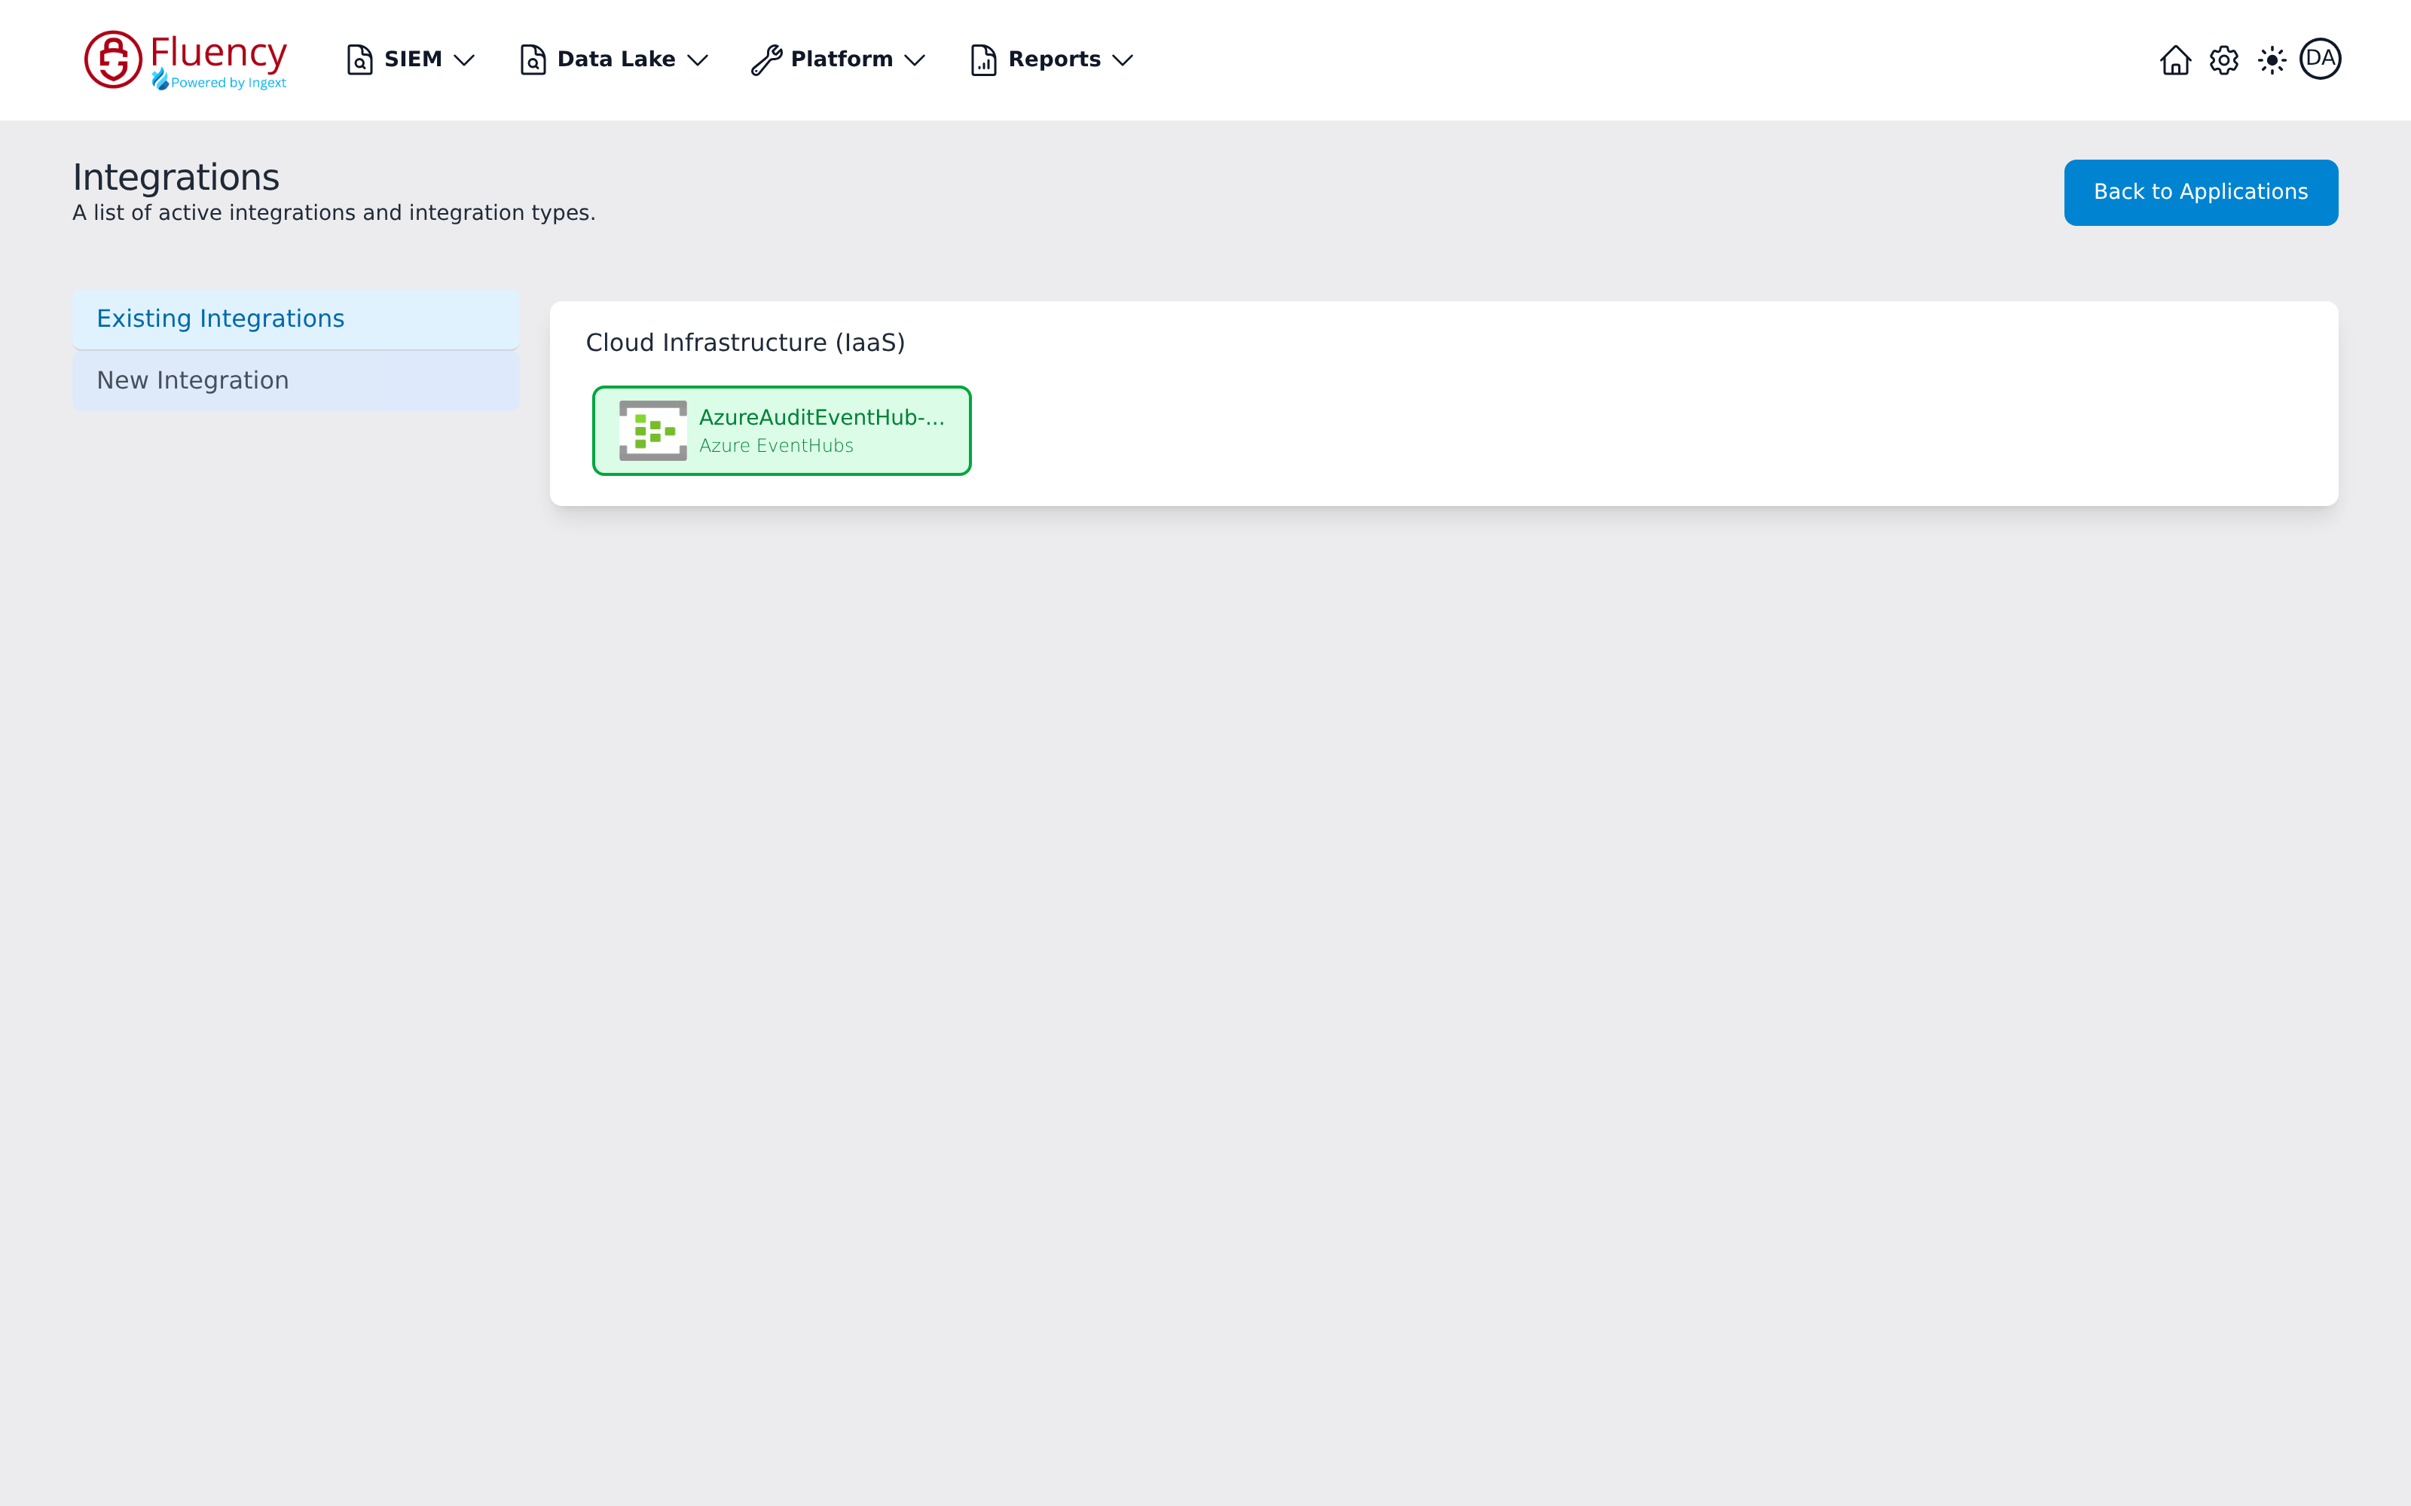Click the SIEM document search icon
Screen dimensions: 2411x1506
[x=359, y=59]
